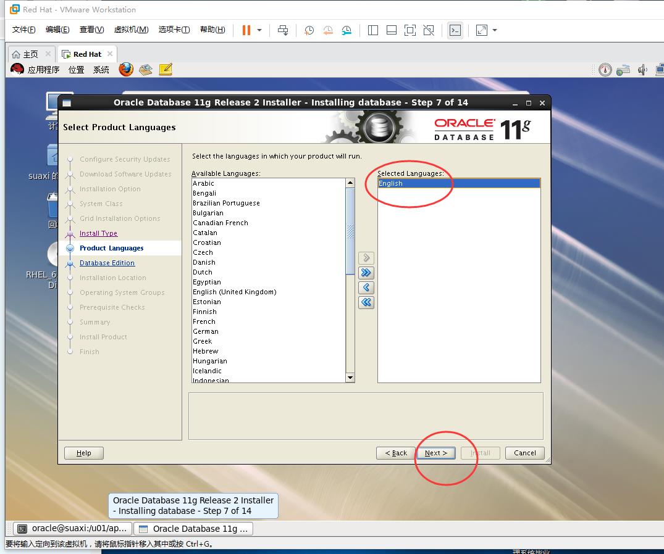Click the send Ctrl+Alt+Del icon
Image resolution: width=664 pixels, height=554 pixels.
283,30
